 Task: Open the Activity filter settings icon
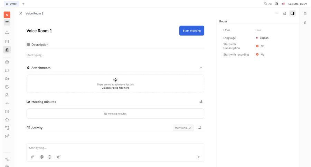tap(200, 128)
